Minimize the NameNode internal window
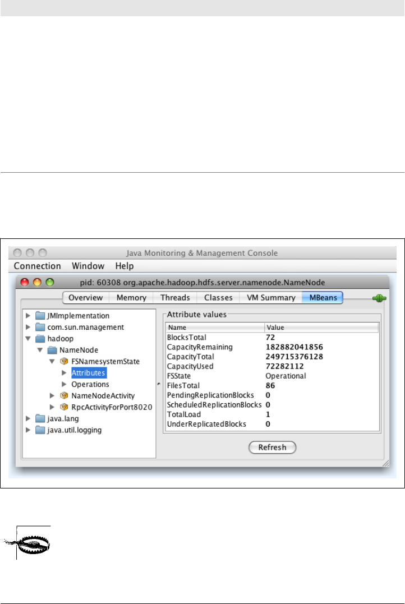 38,282
